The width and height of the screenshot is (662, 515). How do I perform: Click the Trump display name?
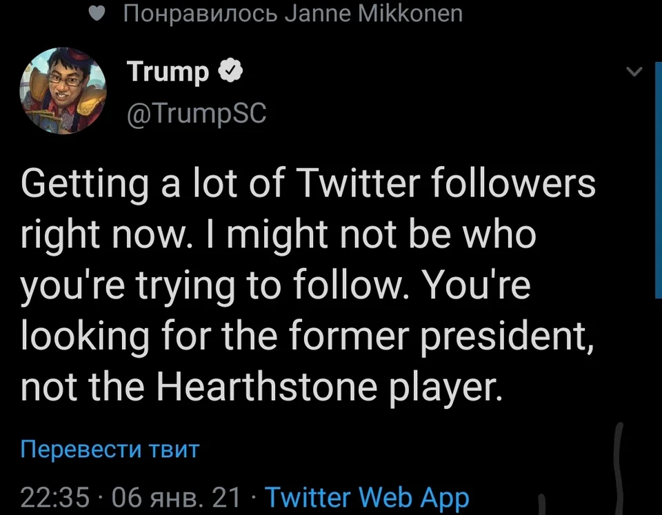coord(168,71)
